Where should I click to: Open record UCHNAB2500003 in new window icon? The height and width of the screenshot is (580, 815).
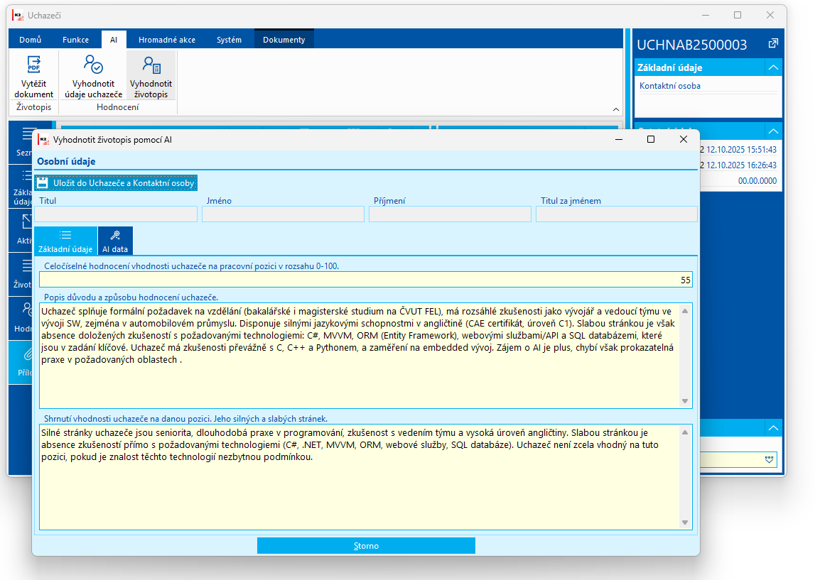773,43
